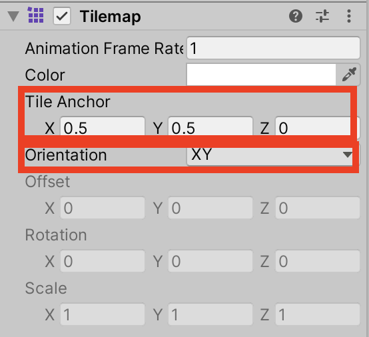Open the Tilemap three-dots context menu

349,16
